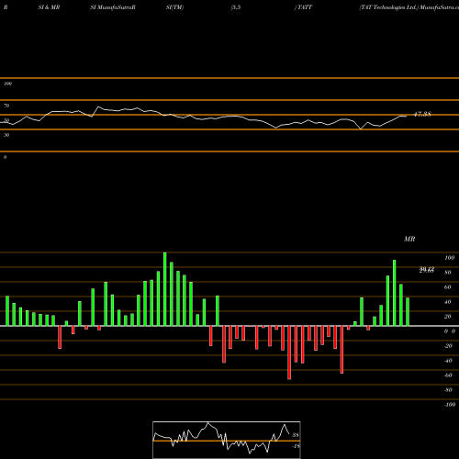Image resolution: width=459 pixels, height=459 pixels.
Task: Click the -18 label beside mini chart
Action: point(296,446)
